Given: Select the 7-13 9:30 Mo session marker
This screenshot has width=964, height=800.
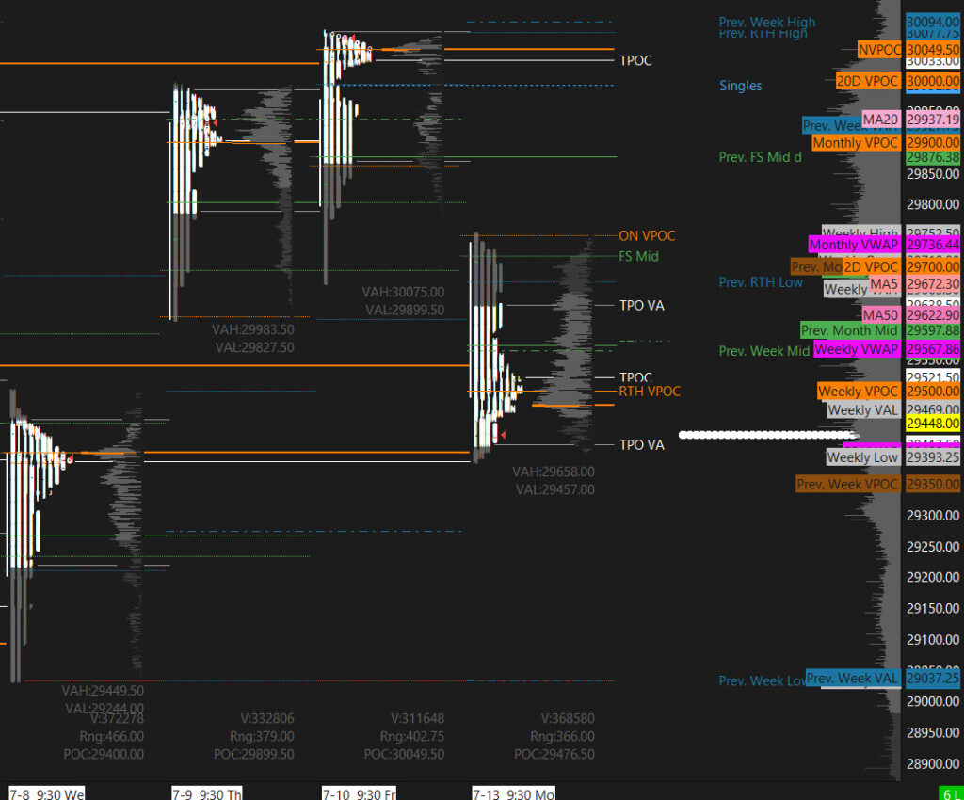Looking at the screenshot, I should (x=513, y=793).
